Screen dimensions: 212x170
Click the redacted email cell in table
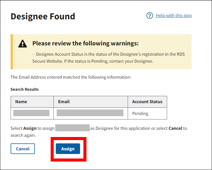click(90, 113)
